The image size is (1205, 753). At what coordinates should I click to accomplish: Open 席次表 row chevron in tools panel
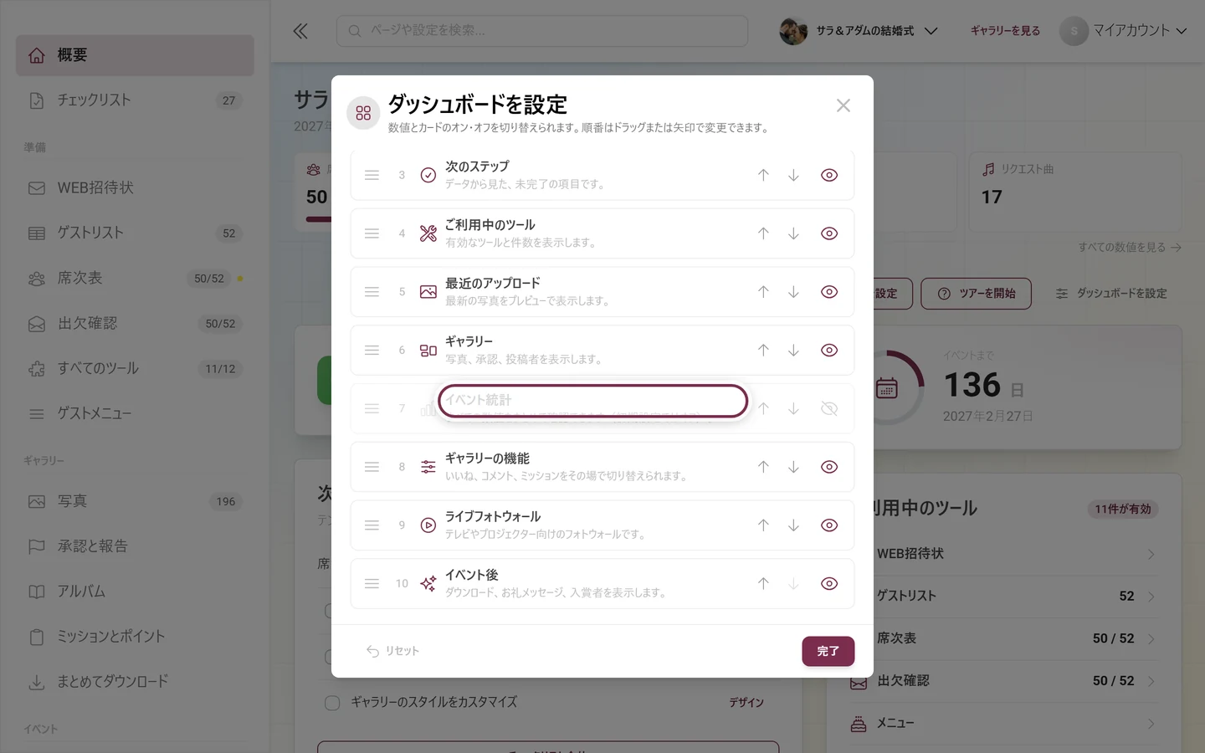tap(1151, 639)
